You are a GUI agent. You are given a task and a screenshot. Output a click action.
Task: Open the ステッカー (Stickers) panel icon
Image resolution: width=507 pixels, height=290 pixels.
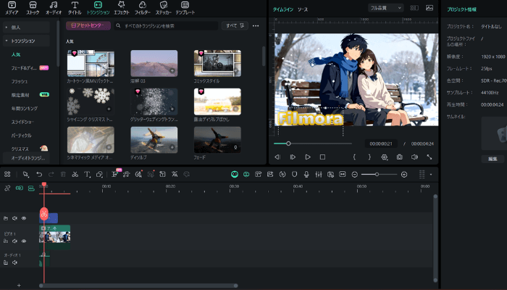pyautogui.click(x=165, y=7)
